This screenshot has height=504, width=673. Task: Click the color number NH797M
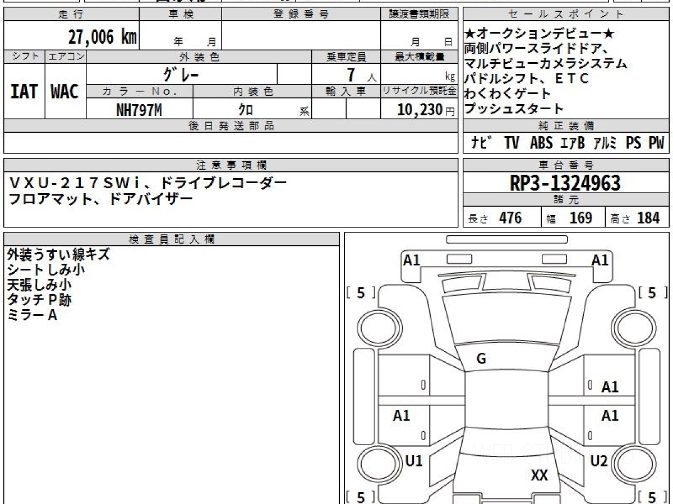click(x=139, y=110)
